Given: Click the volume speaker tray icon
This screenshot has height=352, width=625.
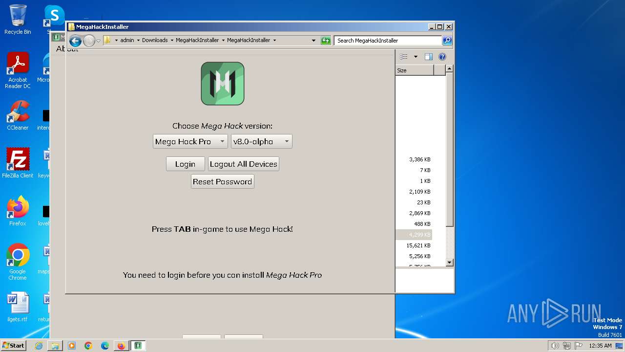Looking at the screenshot, I should point(555,346).
